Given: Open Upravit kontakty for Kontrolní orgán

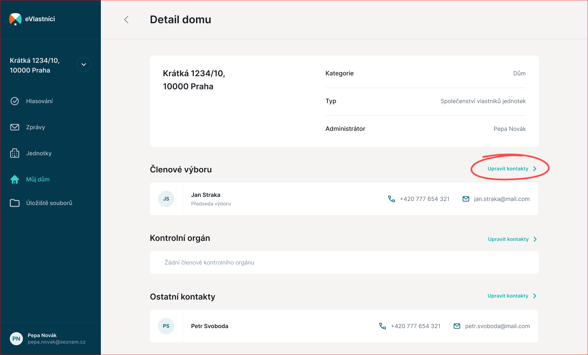Looking at the screenshot, I should [x=512, y=239].
